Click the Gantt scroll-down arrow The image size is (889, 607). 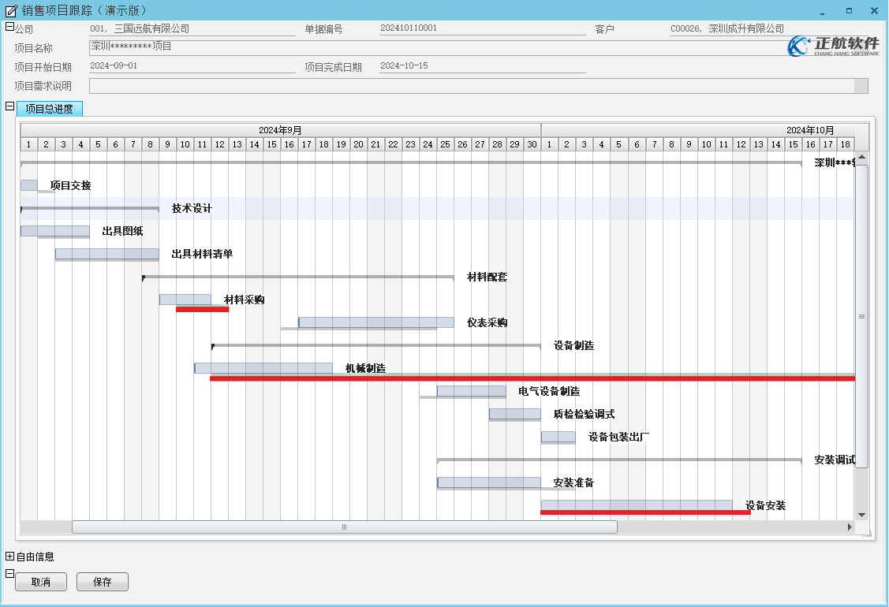tap(861, 516)
